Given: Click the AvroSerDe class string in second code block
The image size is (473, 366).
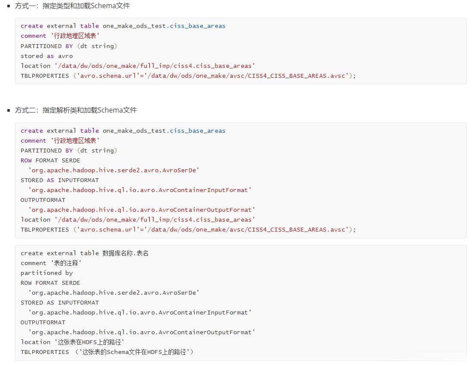Looking at the screenshot, I should click(x=114, y=171).
